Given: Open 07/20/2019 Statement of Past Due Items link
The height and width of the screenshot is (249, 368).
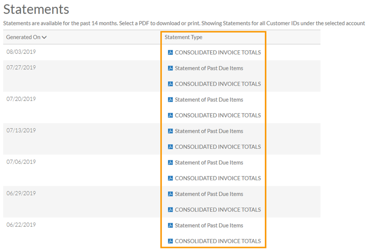Looking at the screenshot, I should [209, 100].
